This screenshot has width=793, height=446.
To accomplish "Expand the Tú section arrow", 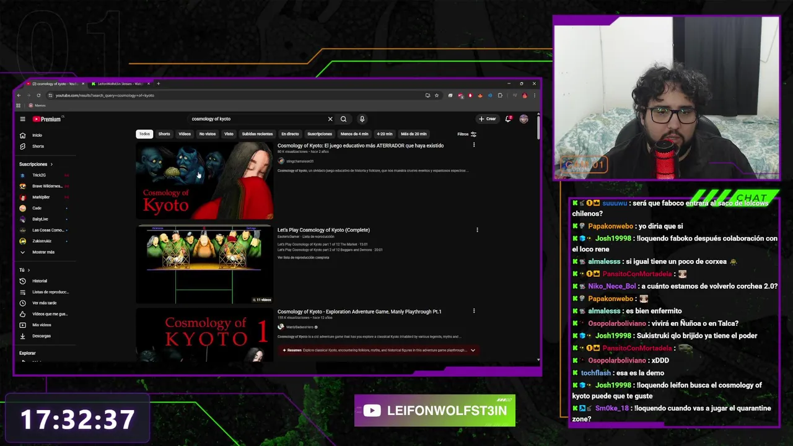I will [x=28, y=270].
